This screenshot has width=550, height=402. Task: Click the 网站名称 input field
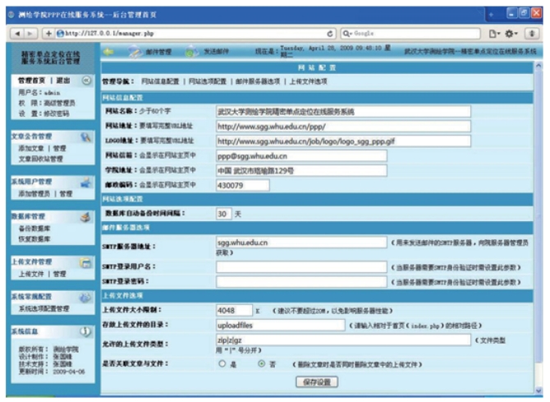tap(343, 112)
